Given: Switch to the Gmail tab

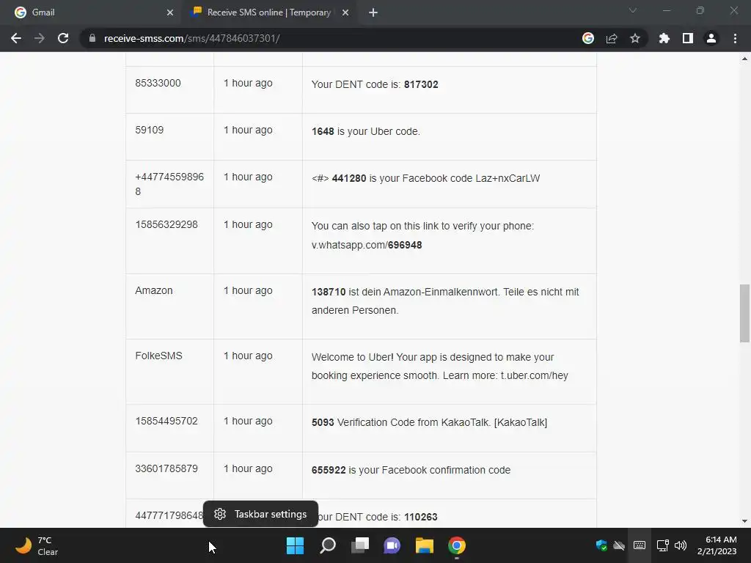Looking at the screenshot, I should coord(91,12).
